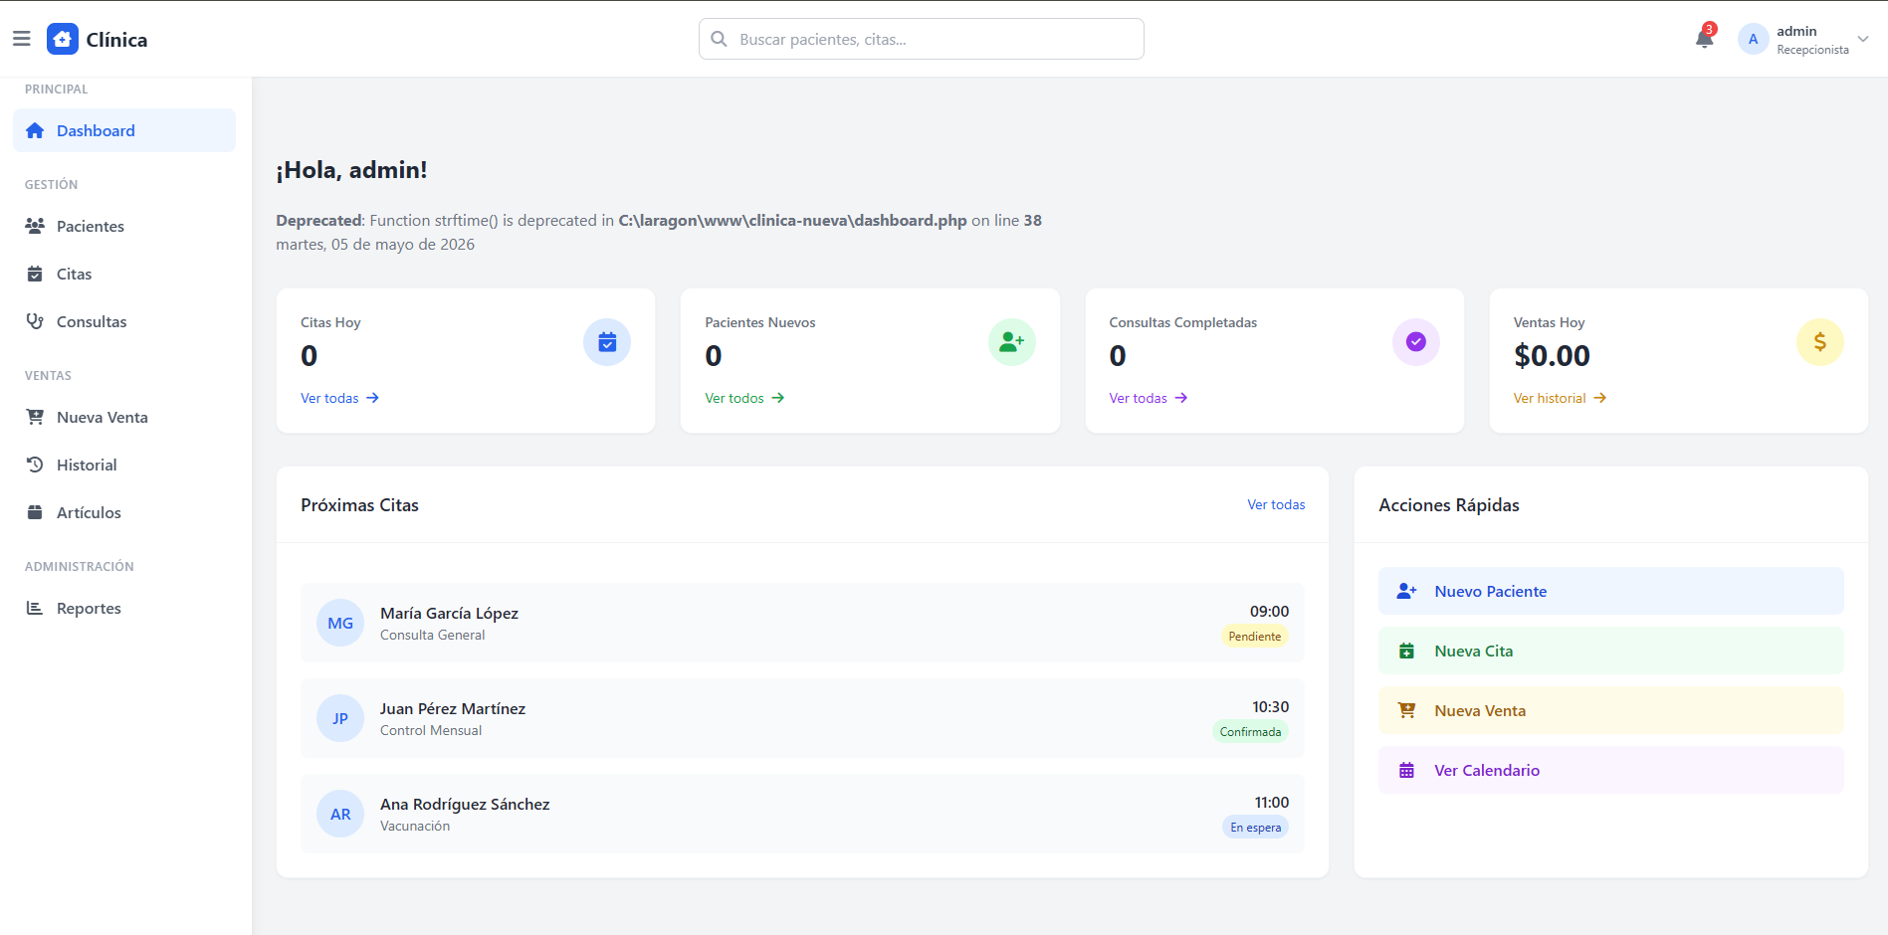Go to Artículos in the sidebar
The width and height of the screenshot is (1888, 935).
pyautogui.click(x=124, y=512)
